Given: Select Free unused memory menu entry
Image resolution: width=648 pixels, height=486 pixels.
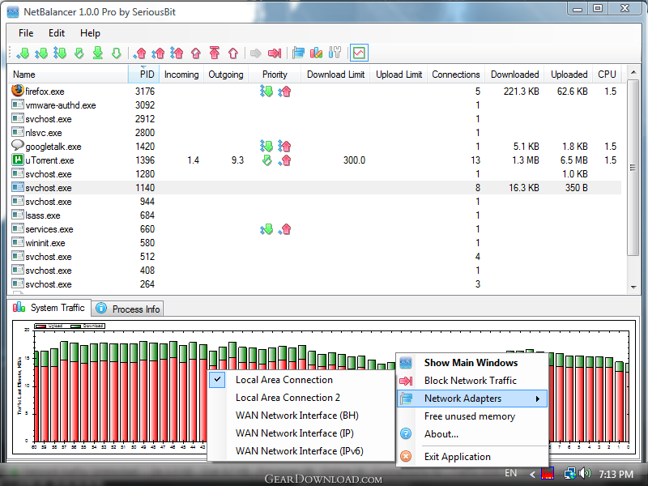Looking at the screenshot, I should pos(472,416).
